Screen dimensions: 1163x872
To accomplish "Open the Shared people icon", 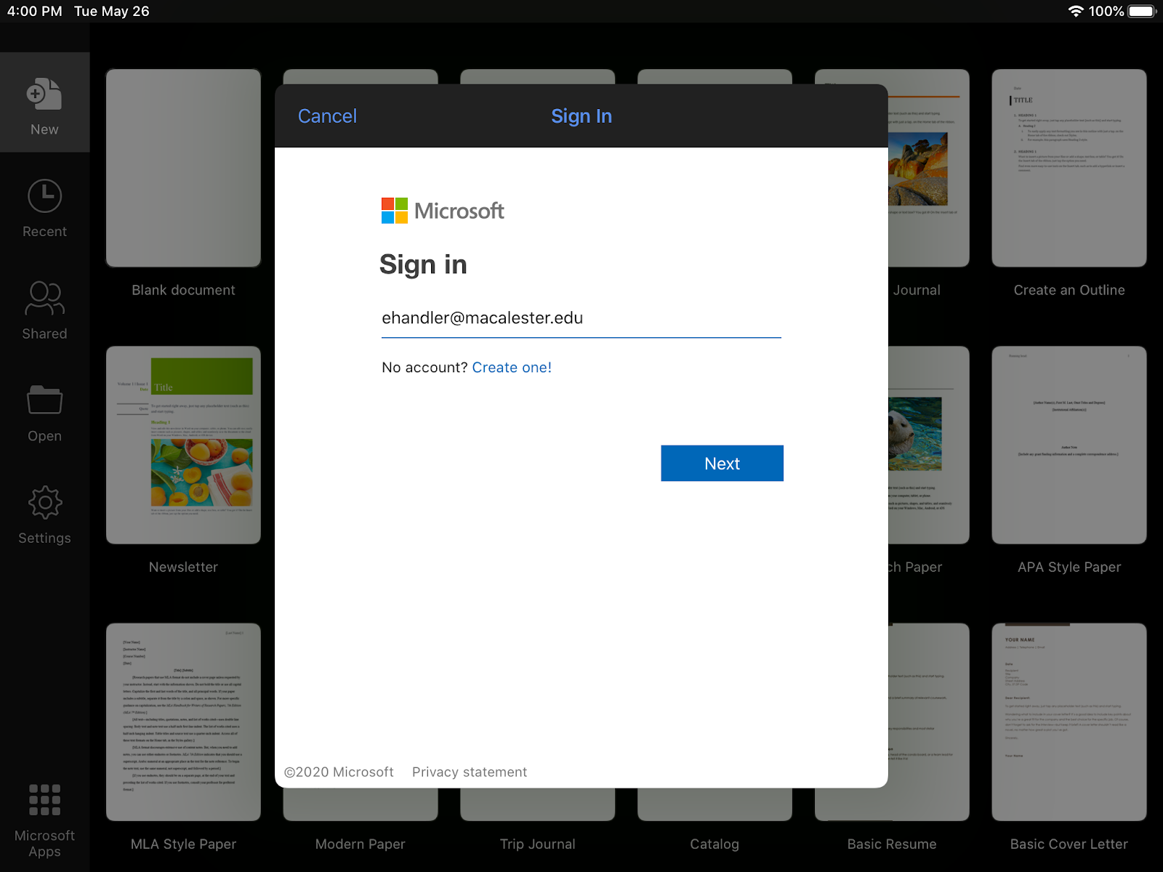I will (44, 298).
